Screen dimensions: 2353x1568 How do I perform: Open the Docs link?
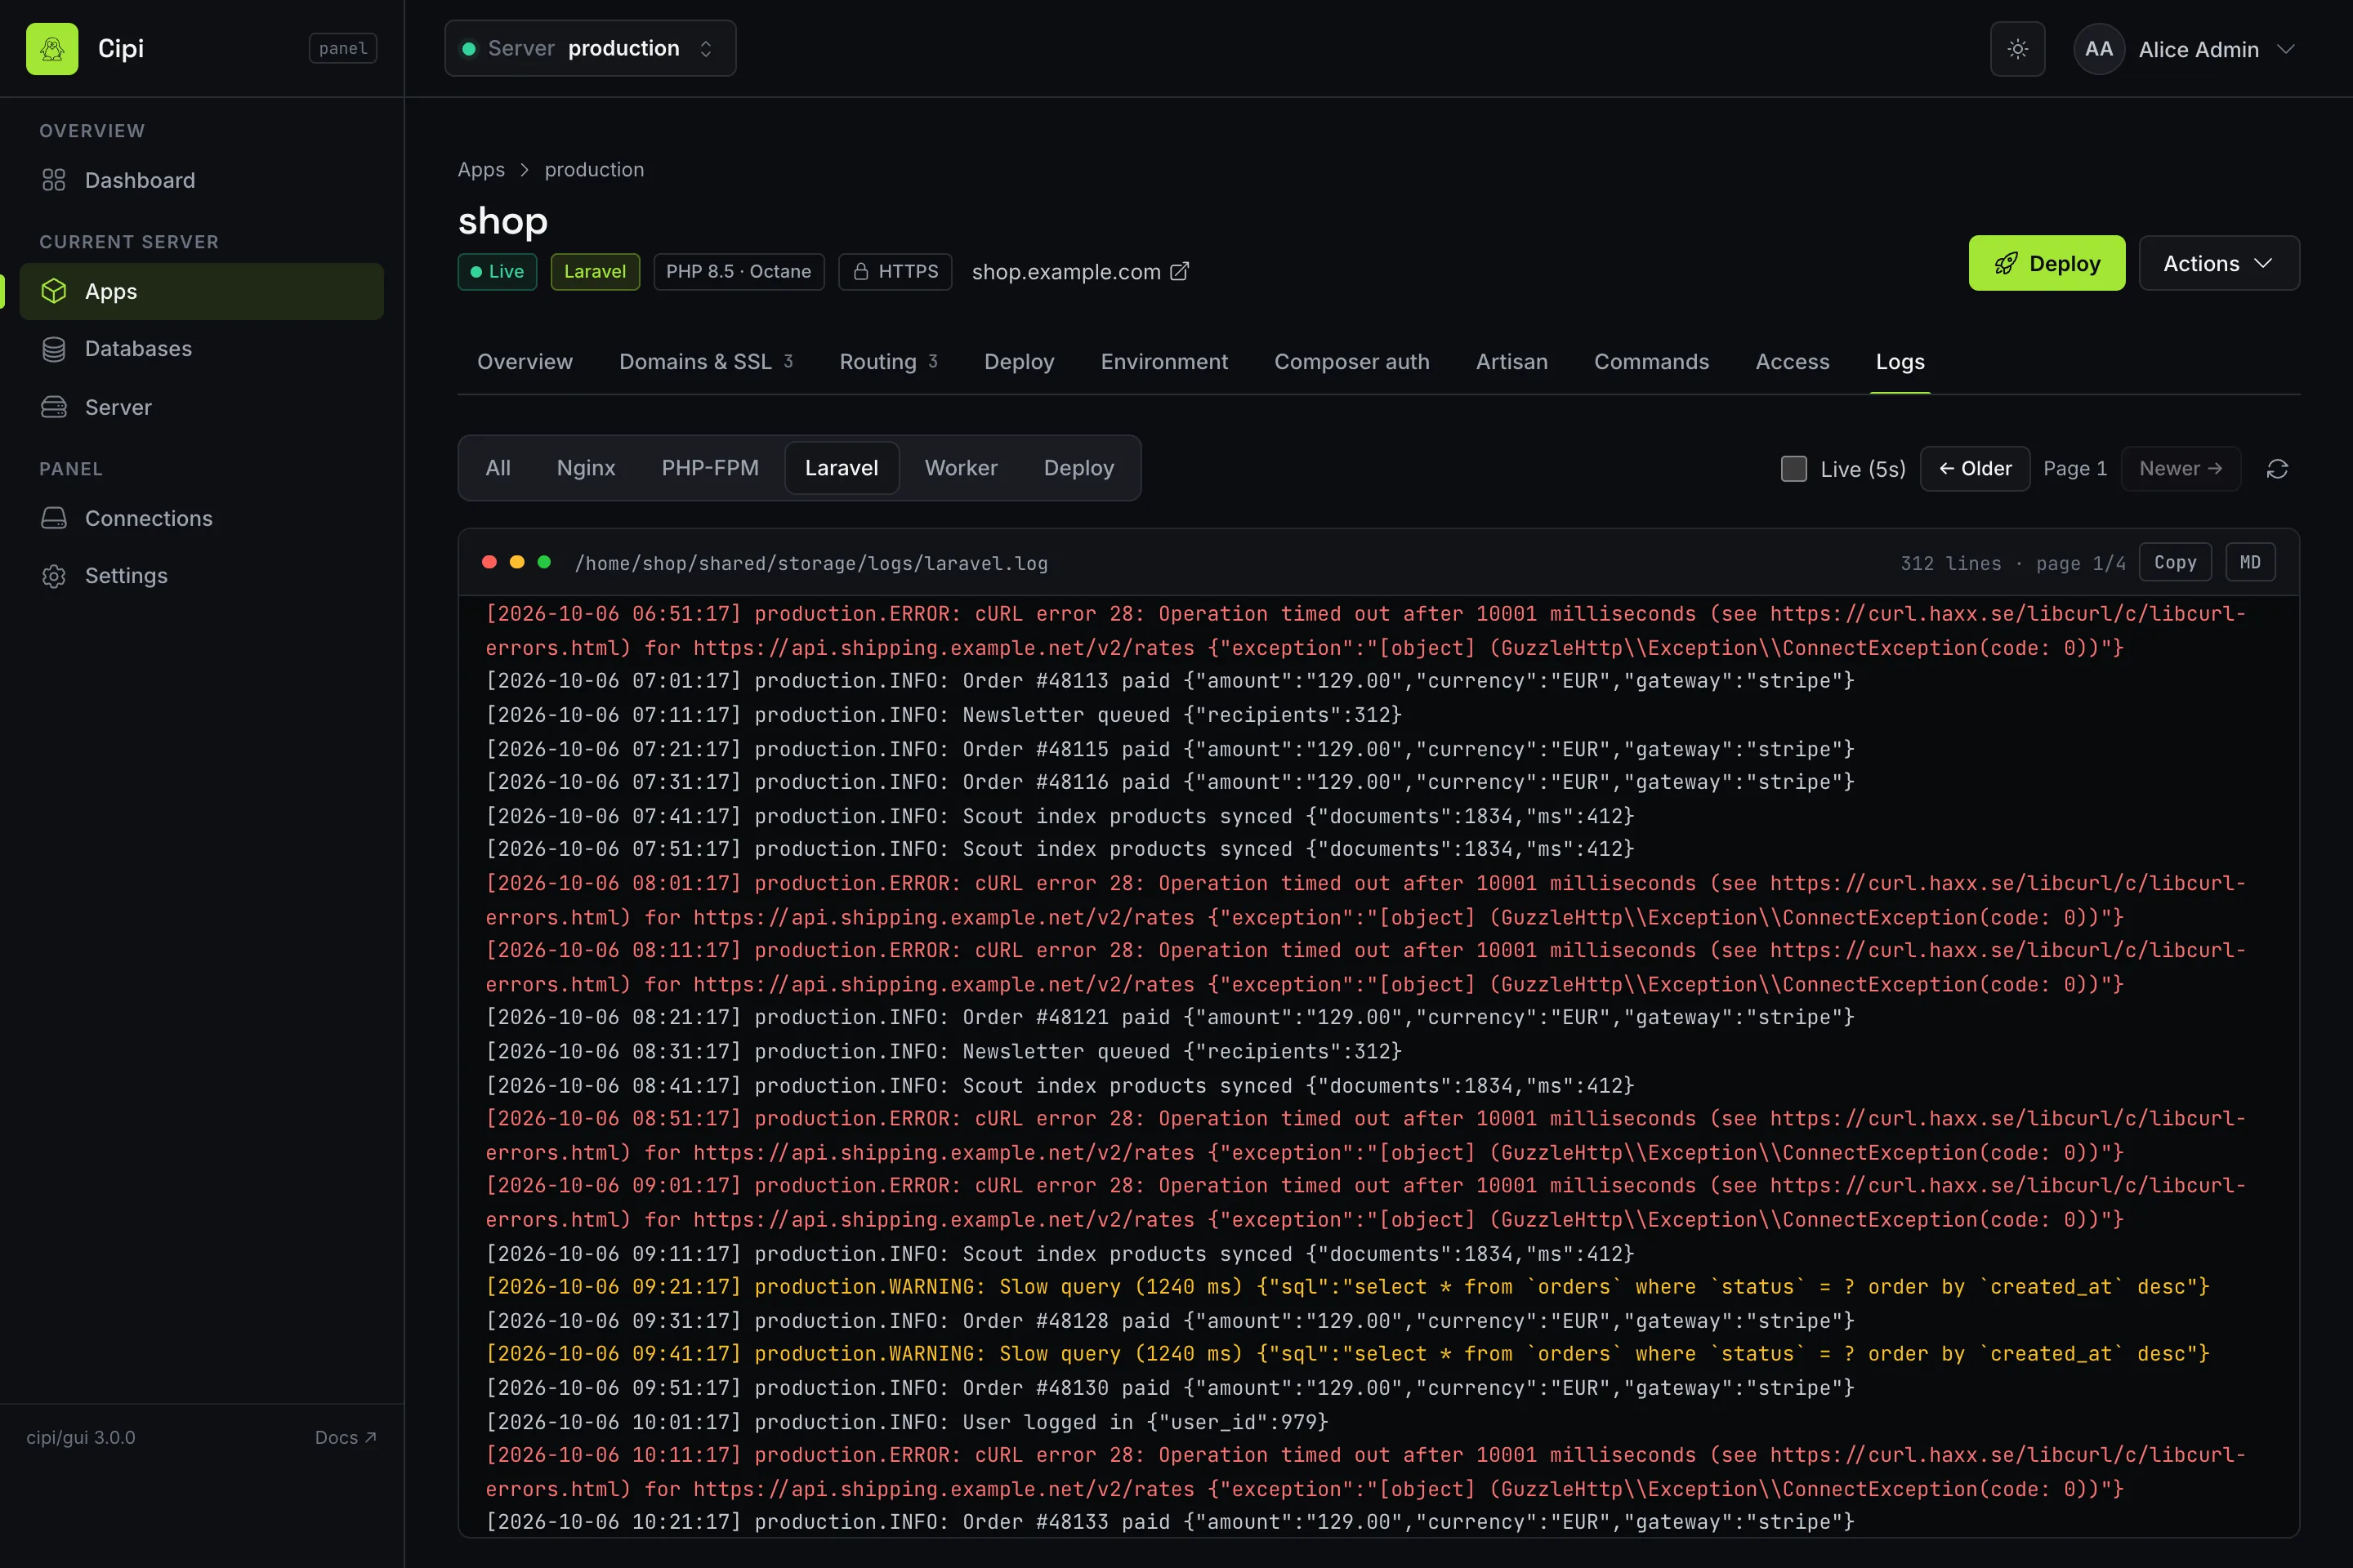(x=345, y=1438)
